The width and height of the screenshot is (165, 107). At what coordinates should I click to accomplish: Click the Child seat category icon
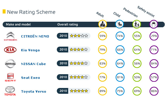pos(120,24)
